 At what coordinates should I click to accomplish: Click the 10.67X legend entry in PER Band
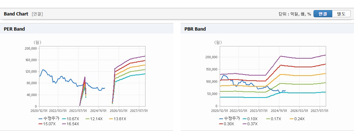(71, 119)
